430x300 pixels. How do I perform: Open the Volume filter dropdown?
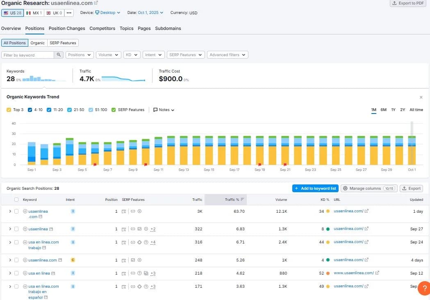point(109,55)
